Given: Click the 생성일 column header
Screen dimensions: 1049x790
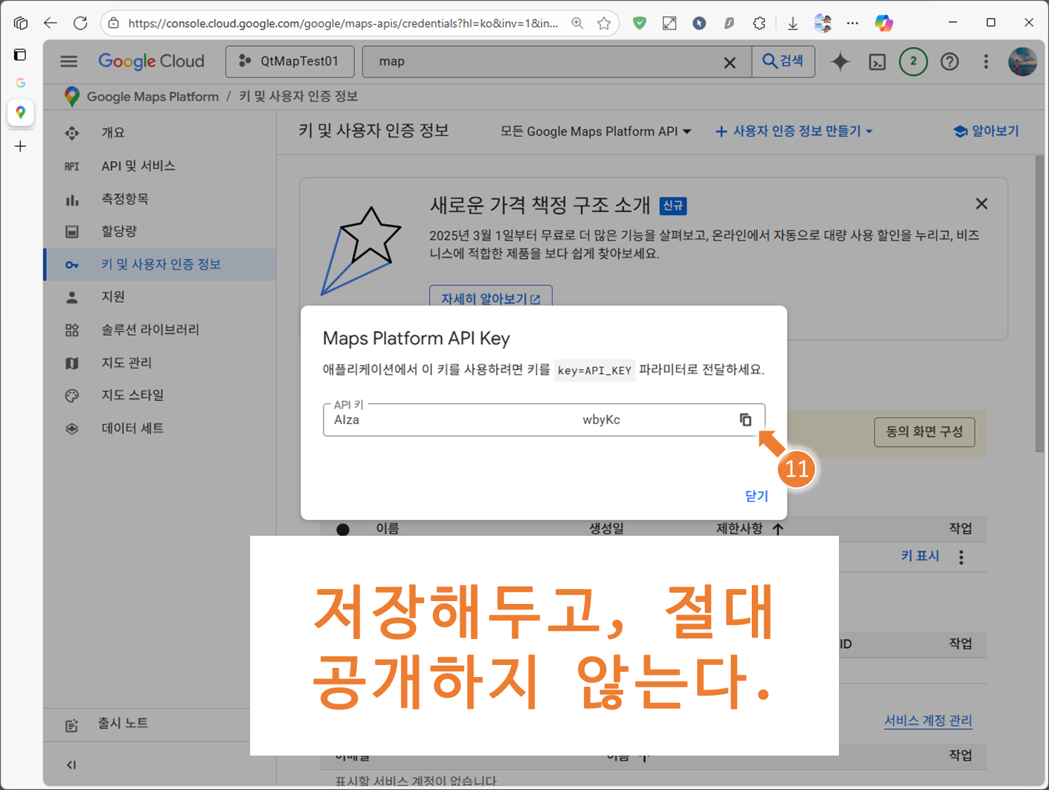Looking at the screenshot, I should pyautogui.click(x=606, y=528).
